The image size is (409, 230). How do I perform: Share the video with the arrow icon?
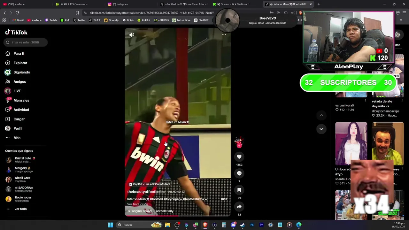pos(239,206)
